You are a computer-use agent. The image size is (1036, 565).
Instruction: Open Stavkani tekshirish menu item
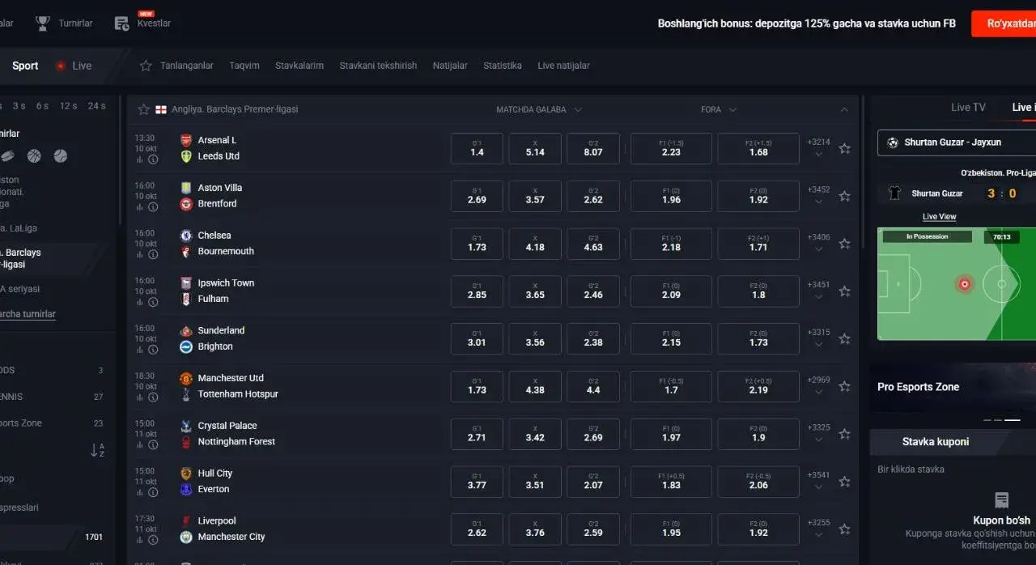tap(378, 66)
